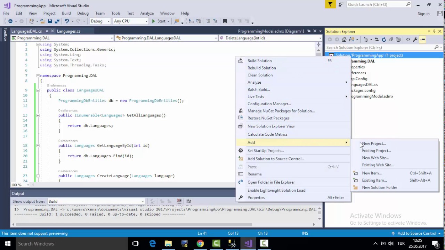The width and height of the screenshot is (445, 250).
Task: Click the Quick Launch search field
Action: [379, 5]
